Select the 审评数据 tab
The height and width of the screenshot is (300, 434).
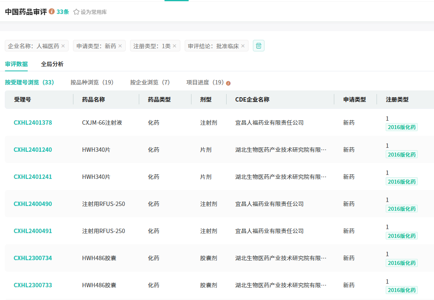click(16, 64)
